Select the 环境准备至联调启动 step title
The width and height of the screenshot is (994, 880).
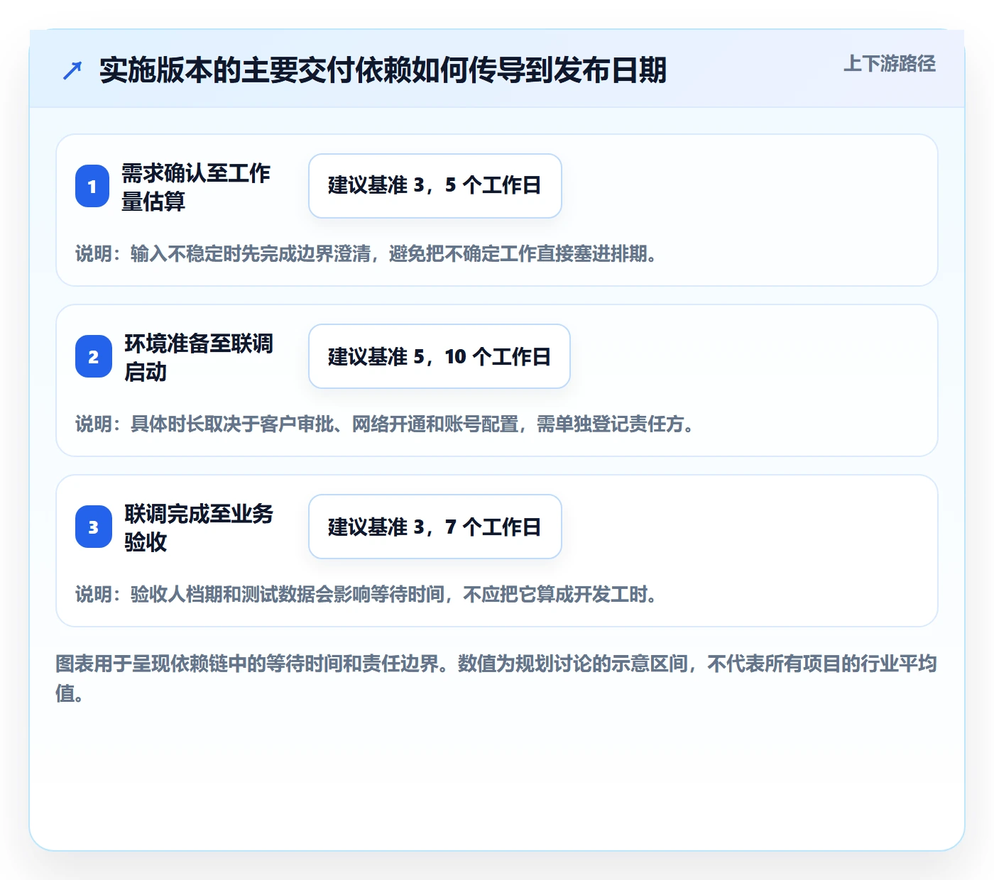pyautogui.click(x=199, y=357)
